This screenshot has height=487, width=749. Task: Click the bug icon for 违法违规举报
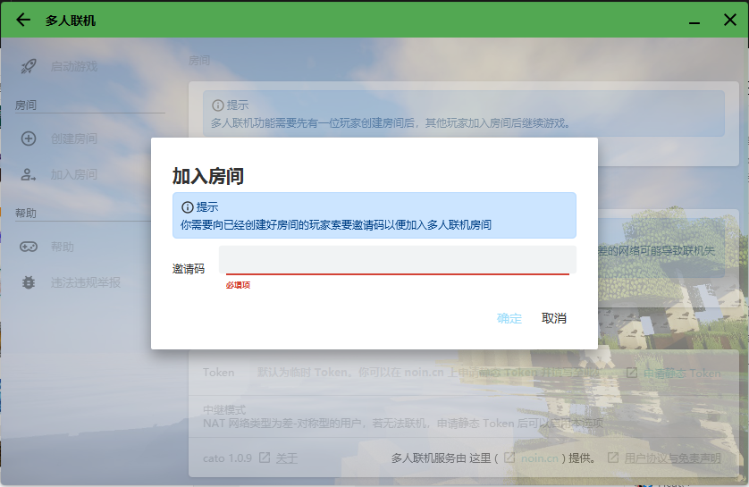tap(29, 282)
